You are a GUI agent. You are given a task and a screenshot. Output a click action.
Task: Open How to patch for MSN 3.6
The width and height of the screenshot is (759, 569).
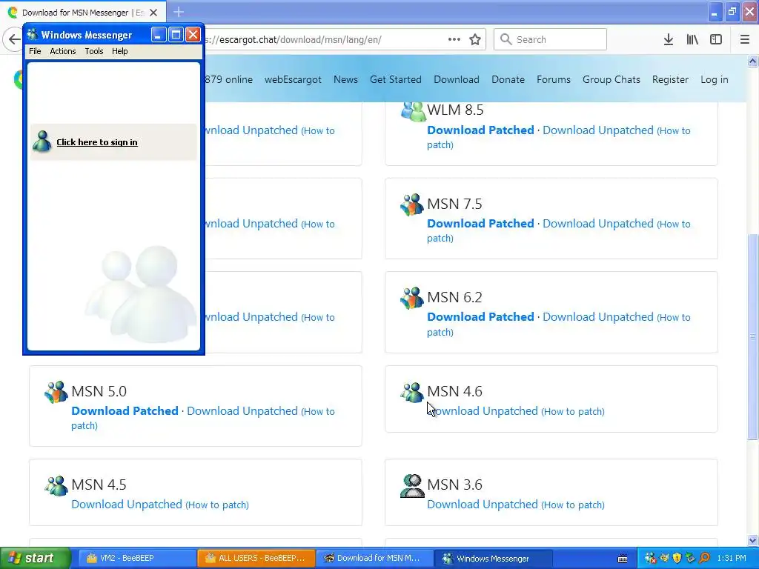coord(573,505)
